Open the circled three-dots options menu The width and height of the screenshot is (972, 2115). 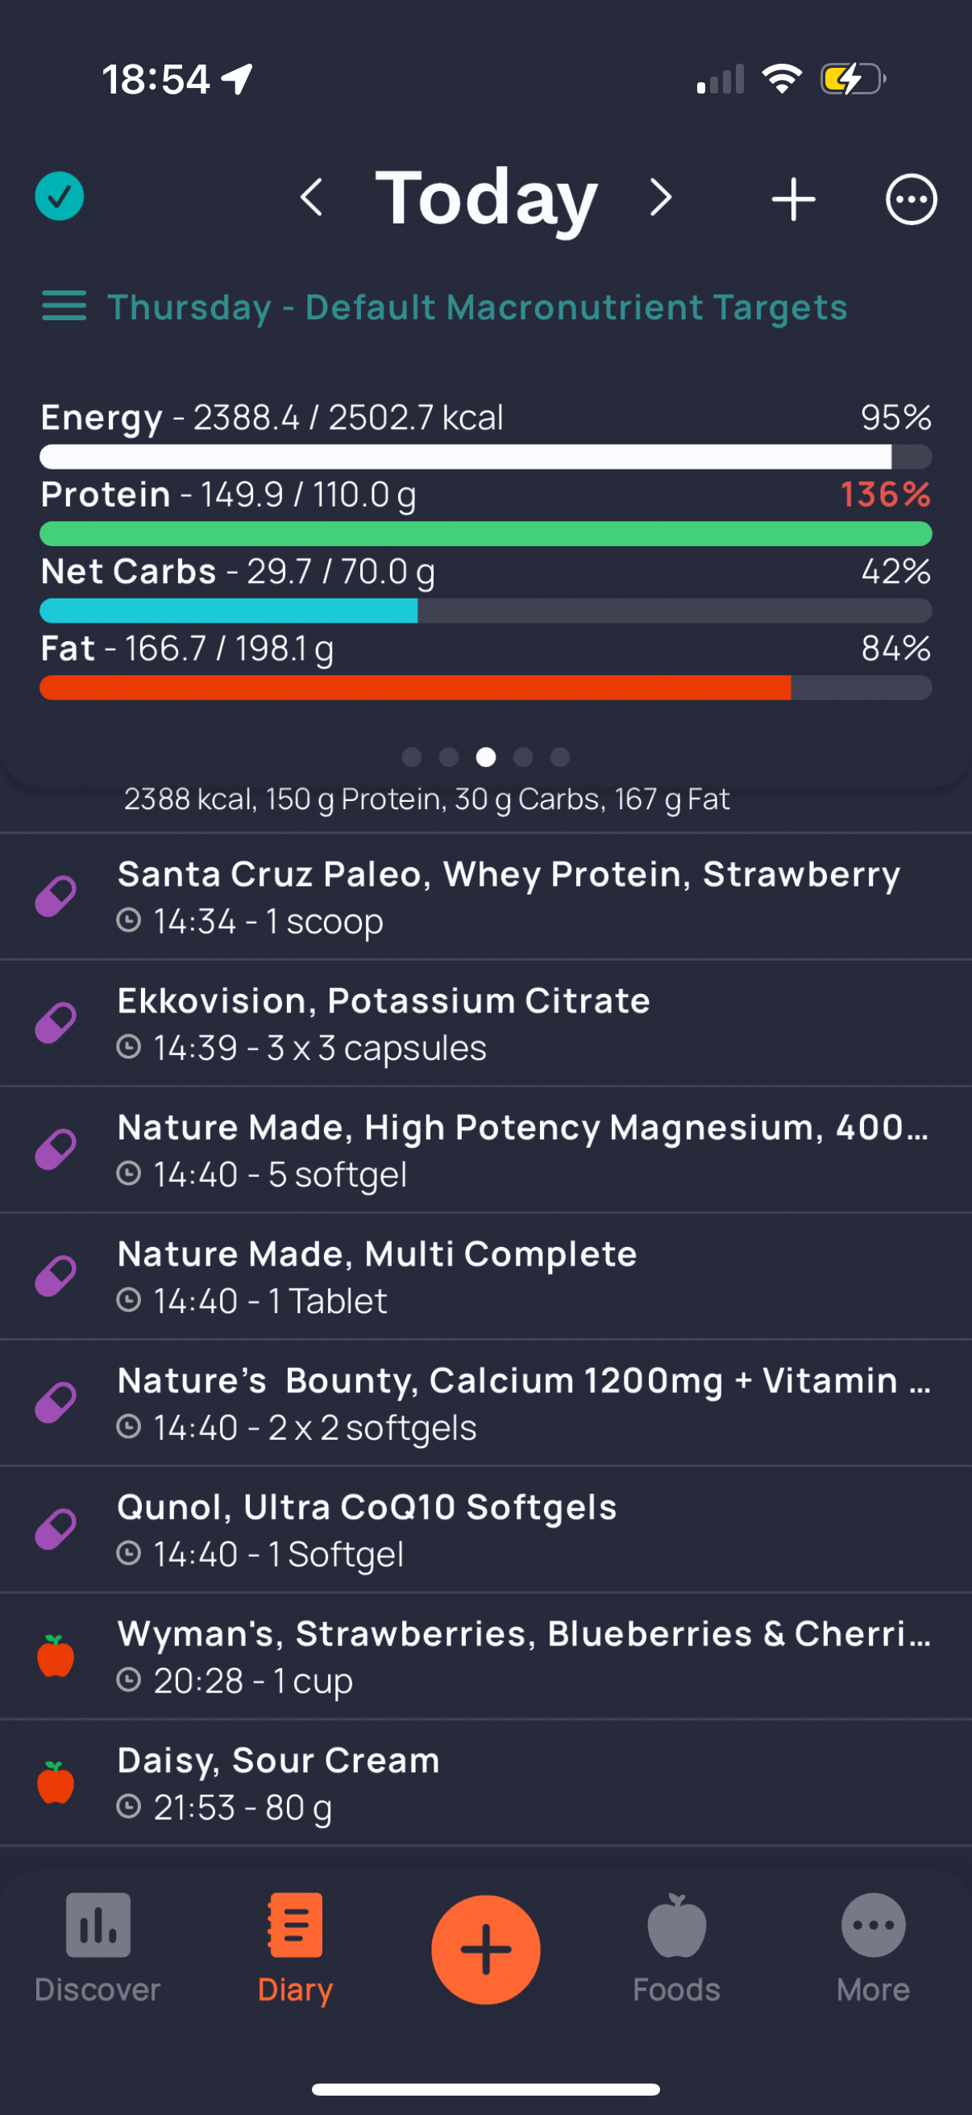(x=911, y=198)
